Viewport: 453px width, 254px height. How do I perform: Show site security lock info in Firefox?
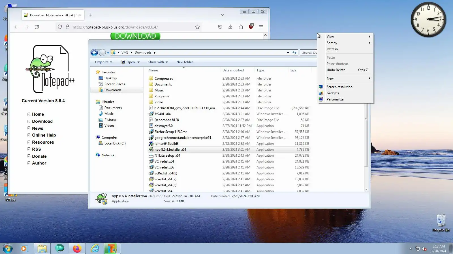point(68,27)
